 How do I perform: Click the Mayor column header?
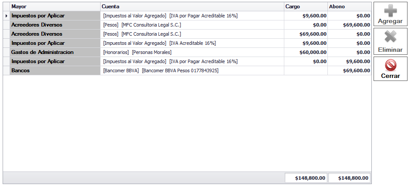click(55, 7)
